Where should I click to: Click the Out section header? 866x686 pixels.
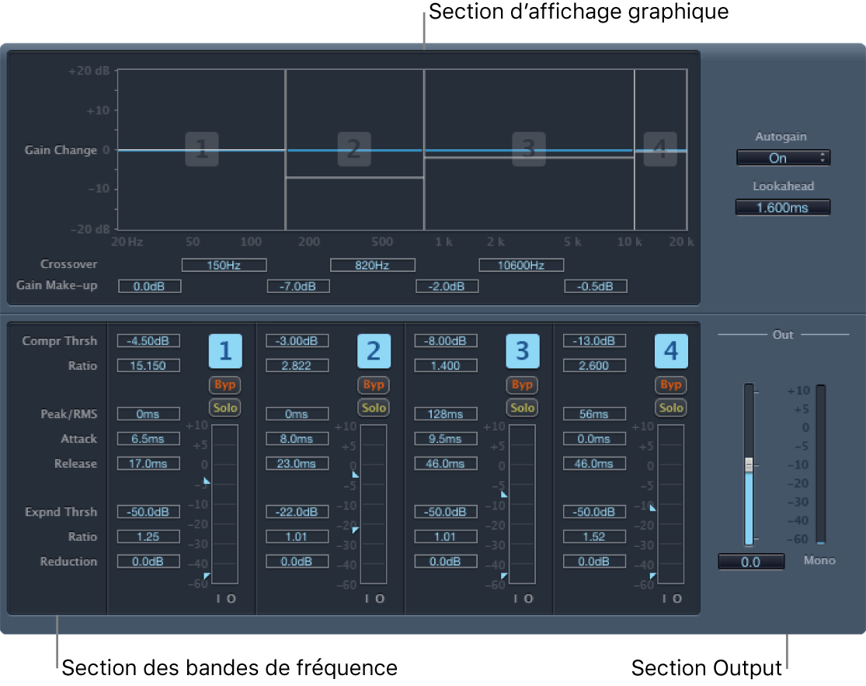(x=783, y=334)
